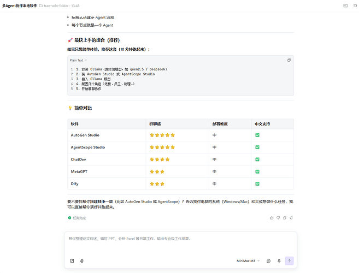
Task: Click code line 1 about installing Ollama
Action: (x=121, y=69)
